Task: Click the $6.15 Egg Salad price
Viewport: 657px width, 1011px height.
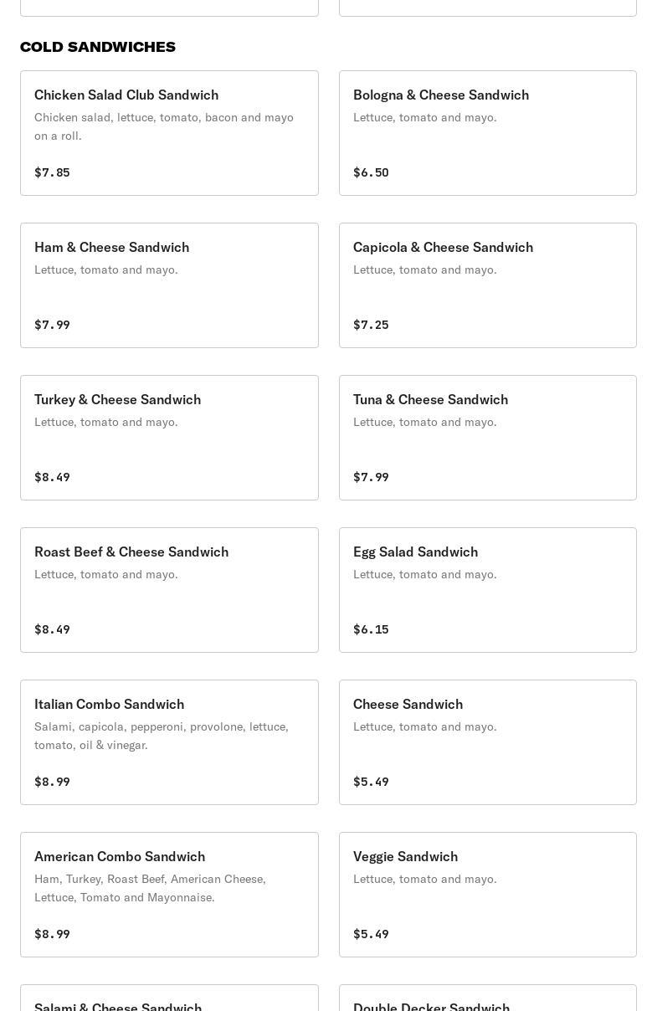Action: [371, 629]
